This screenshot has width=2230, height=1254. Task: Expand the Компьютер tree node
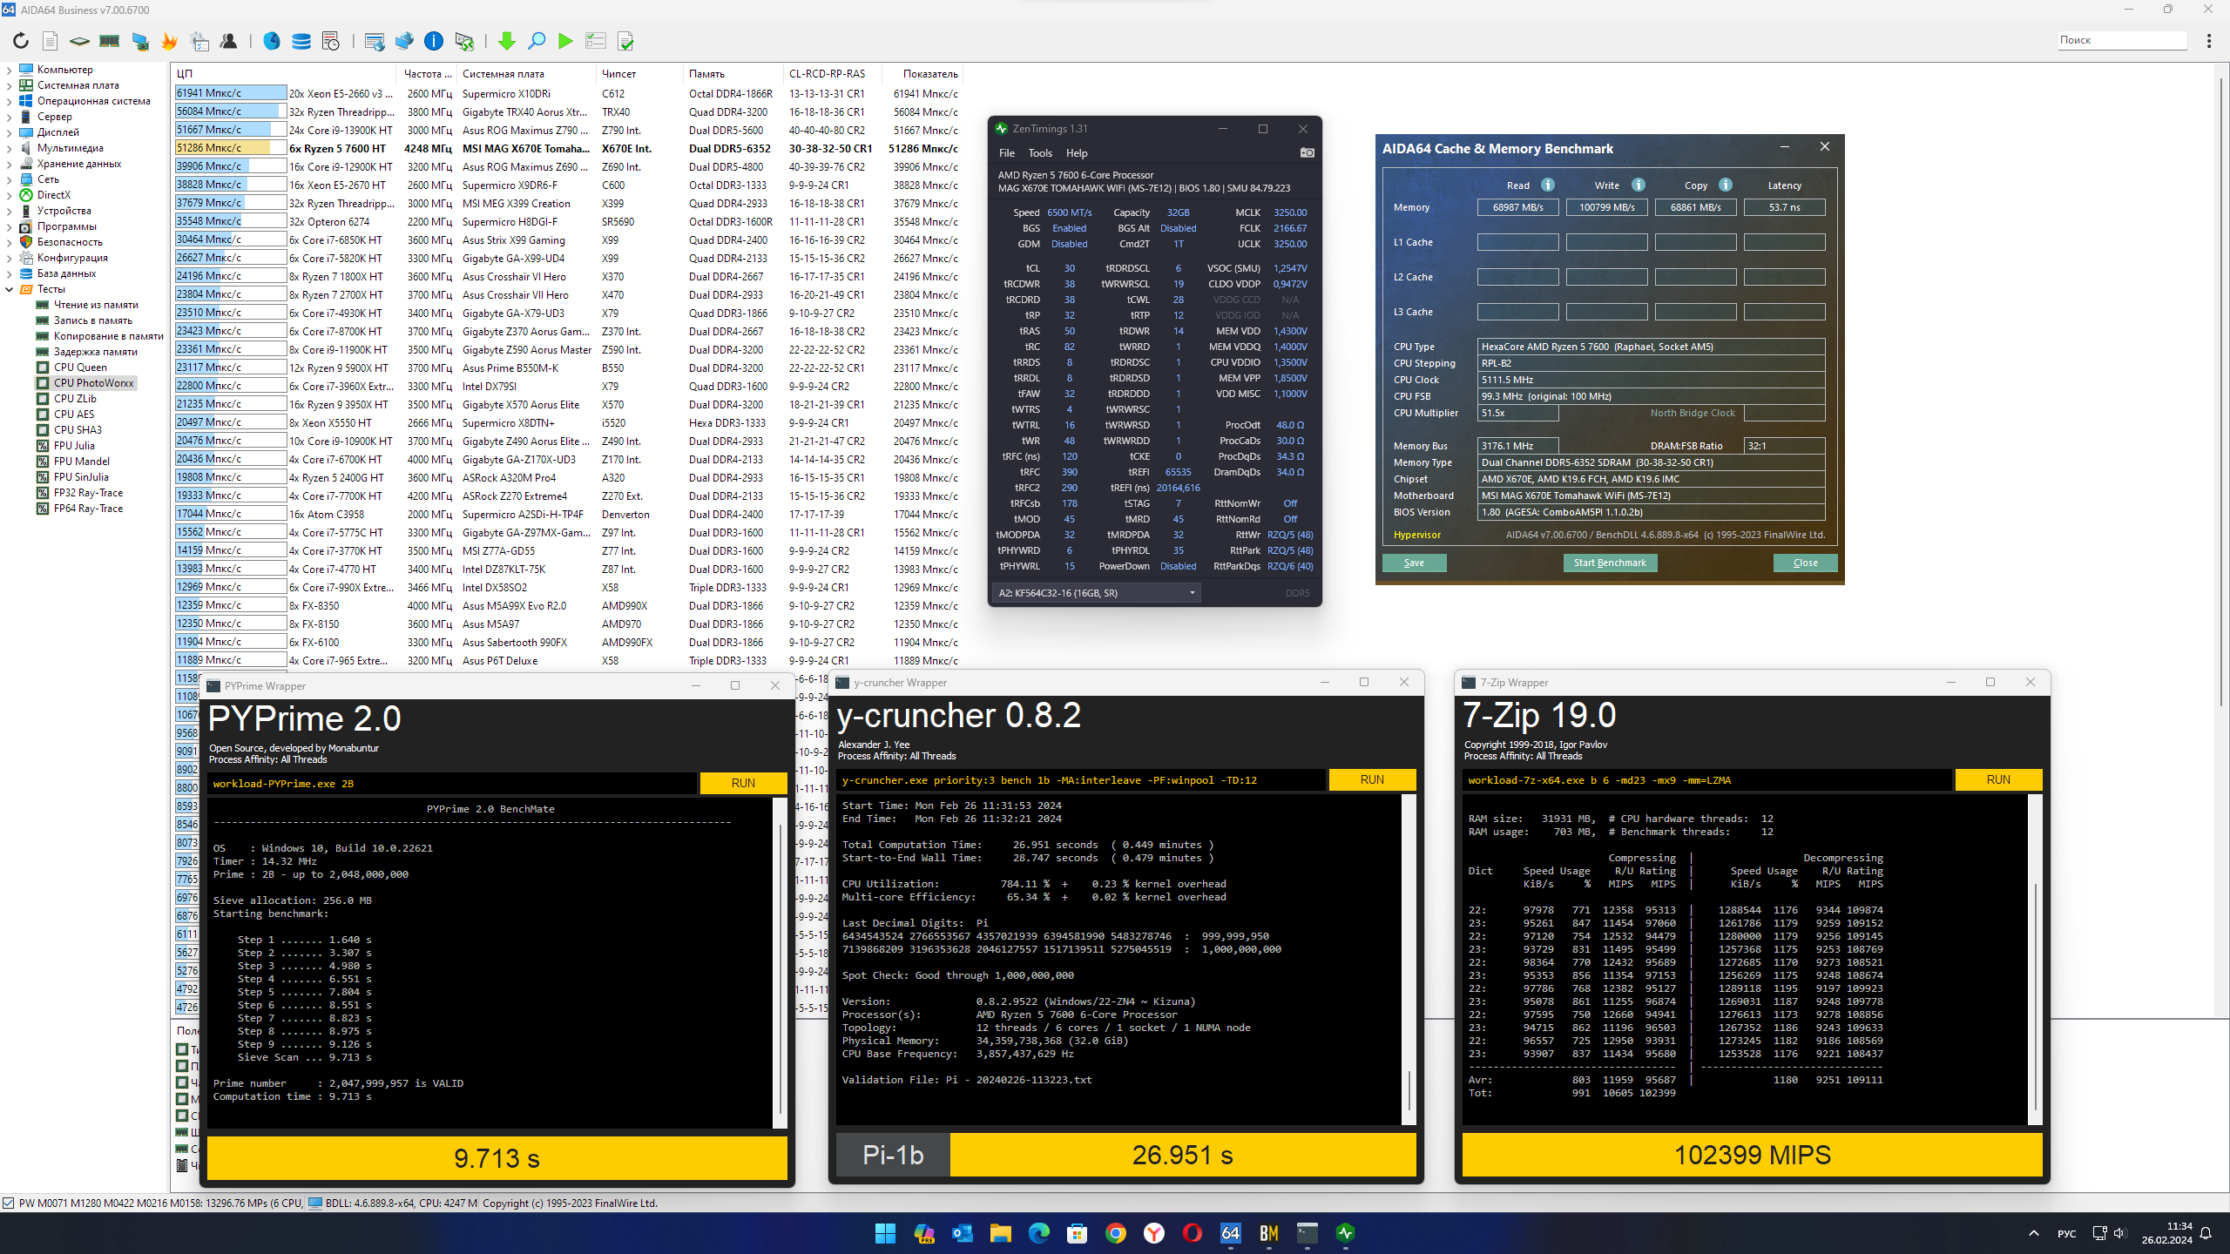coord(10,70)
